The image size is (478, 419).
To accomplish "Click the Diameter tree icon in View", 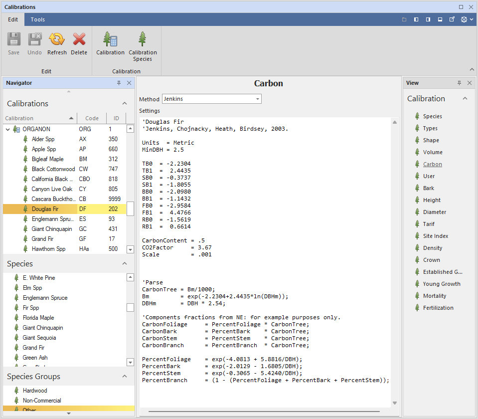I will click(417, 212).
